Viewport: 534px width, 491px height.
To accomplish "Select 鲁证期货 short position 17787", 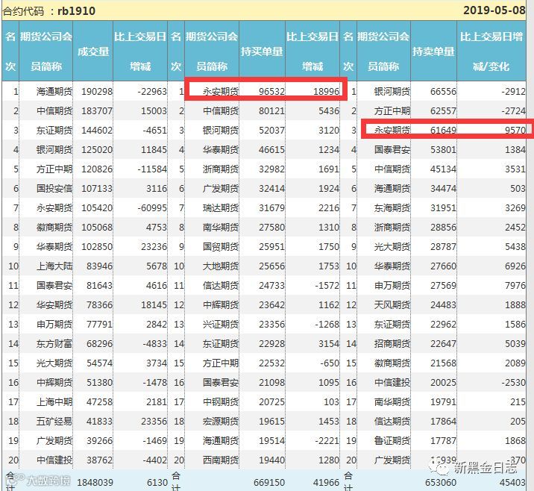I will [443, 440].
